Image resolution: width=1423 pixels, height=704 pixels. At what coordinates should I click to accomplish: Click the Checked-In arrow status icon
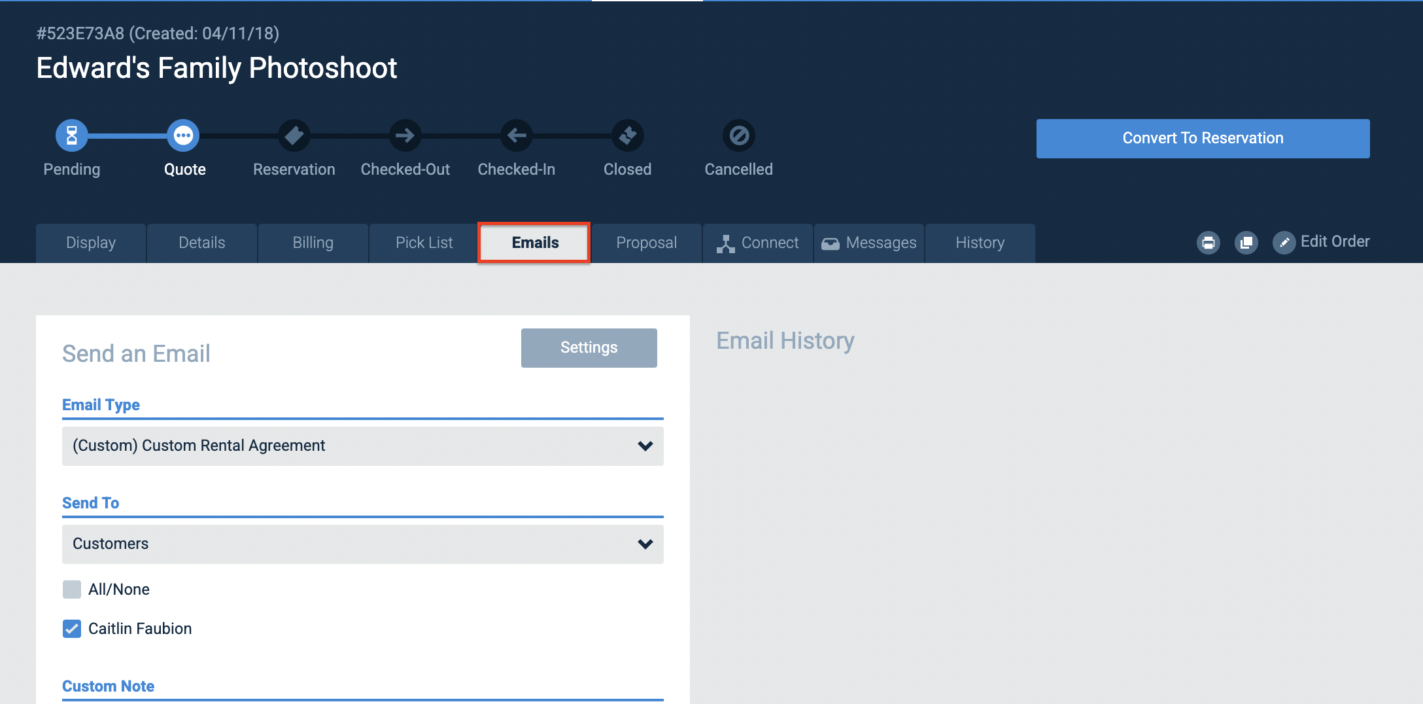[517, 135]
